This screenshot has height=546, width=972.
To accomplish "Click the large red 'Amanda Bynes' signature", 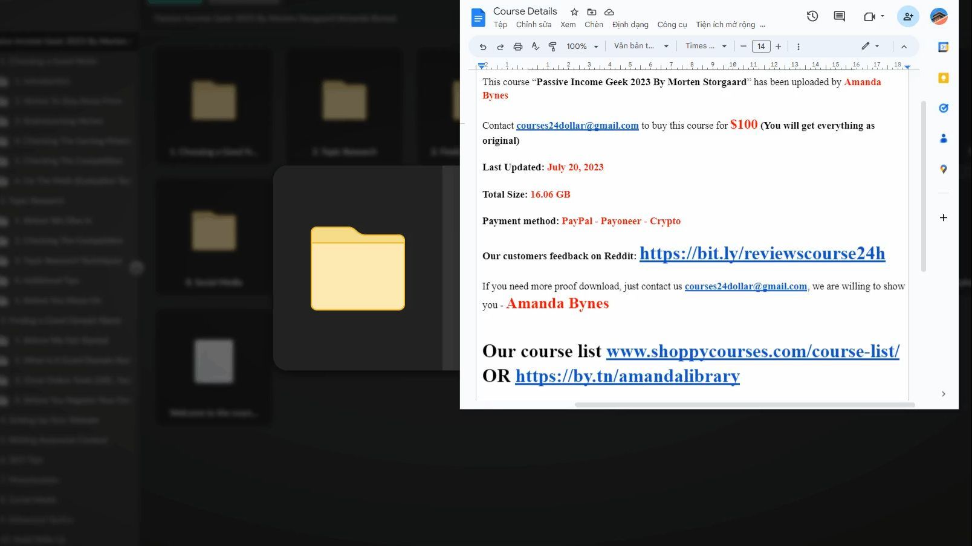I will 557,303.
